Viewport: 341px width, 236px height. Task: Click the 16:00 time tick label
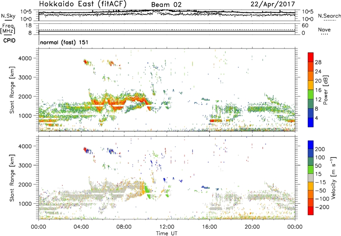[209, 227]
